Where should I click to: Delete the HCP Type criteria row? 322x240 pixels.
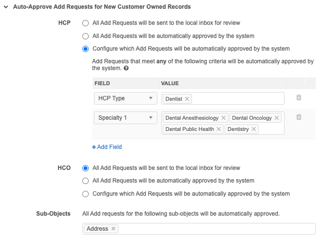299,98
